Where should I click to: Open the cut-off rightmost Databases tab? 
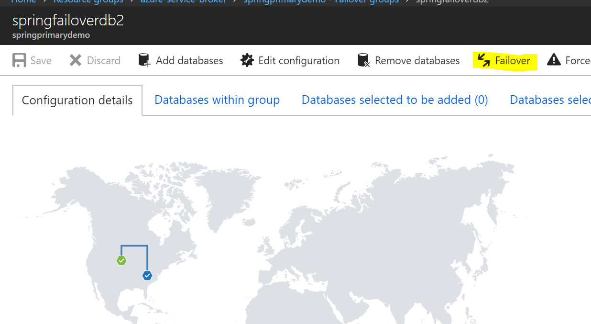point(550,100)
